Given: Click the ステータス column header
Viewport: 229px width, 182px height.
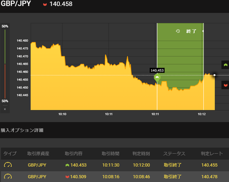Looking at the screenshot, I should point(174,153).
